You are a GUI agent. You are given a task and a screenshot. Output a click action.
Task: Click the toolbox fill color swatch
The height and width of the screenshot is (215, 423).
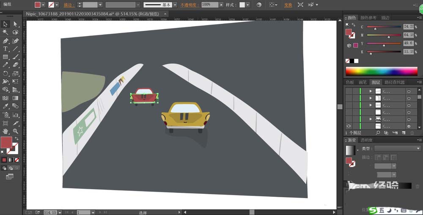click(x=6, y=143)
